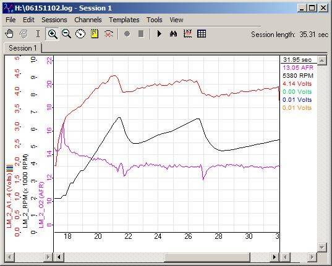Image resolution: width=332 pixels, height=266 pixels.
Task: Switch to the Session 1 tab
Action: click(x=23, y=48)
